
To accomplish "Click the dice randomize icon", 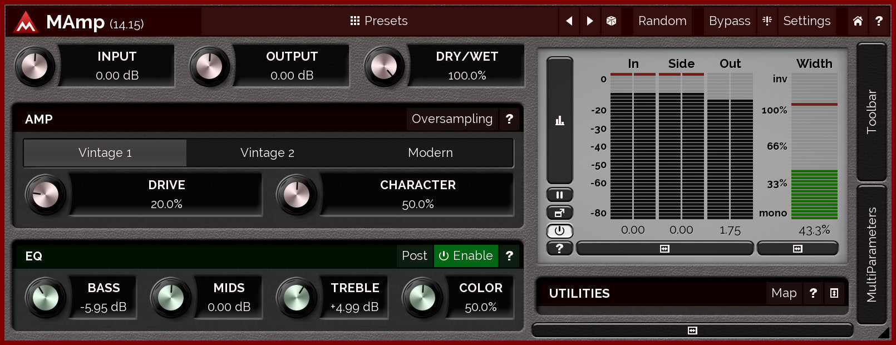I will point(611,21).
